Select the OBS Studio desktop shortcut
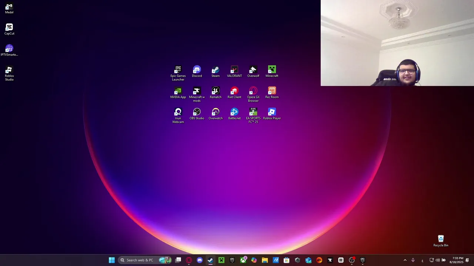The height and width of the screenshot is (266, 474). (x=197, y=114)
